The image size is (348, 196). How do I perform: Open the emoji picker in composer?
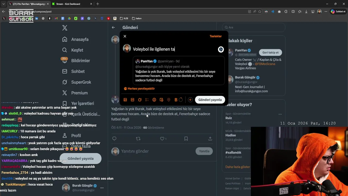pyautogui.click(x=154, y=100)
